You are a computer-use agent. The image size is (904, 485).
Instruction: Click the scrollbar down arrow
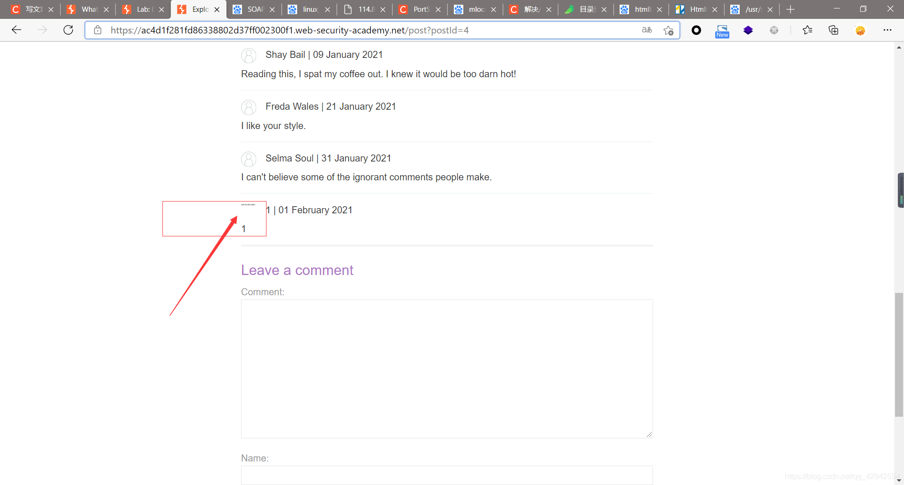(x=899, y=480)
